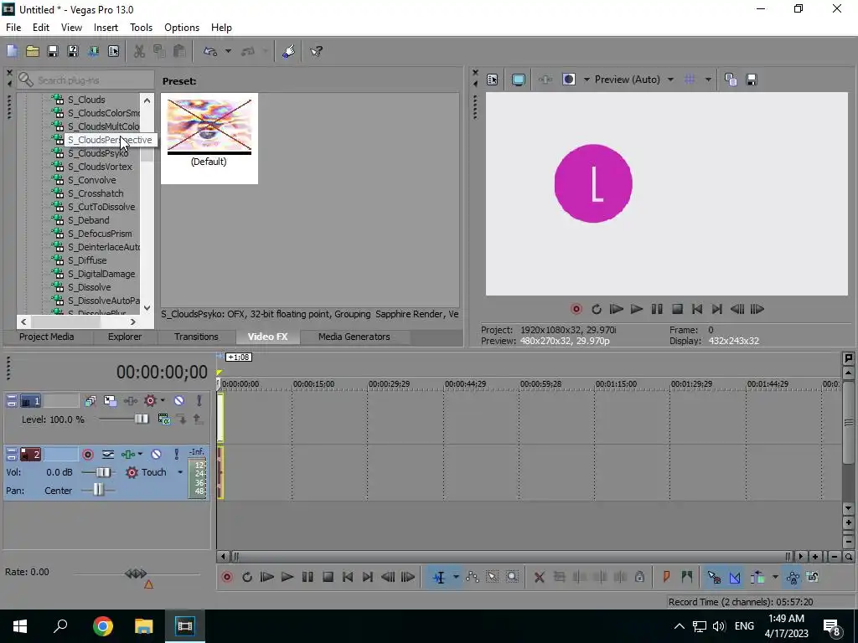This screenshot has width=858, height=643.
Task: Click the Undo arrow icon
Action: (210, 51)
